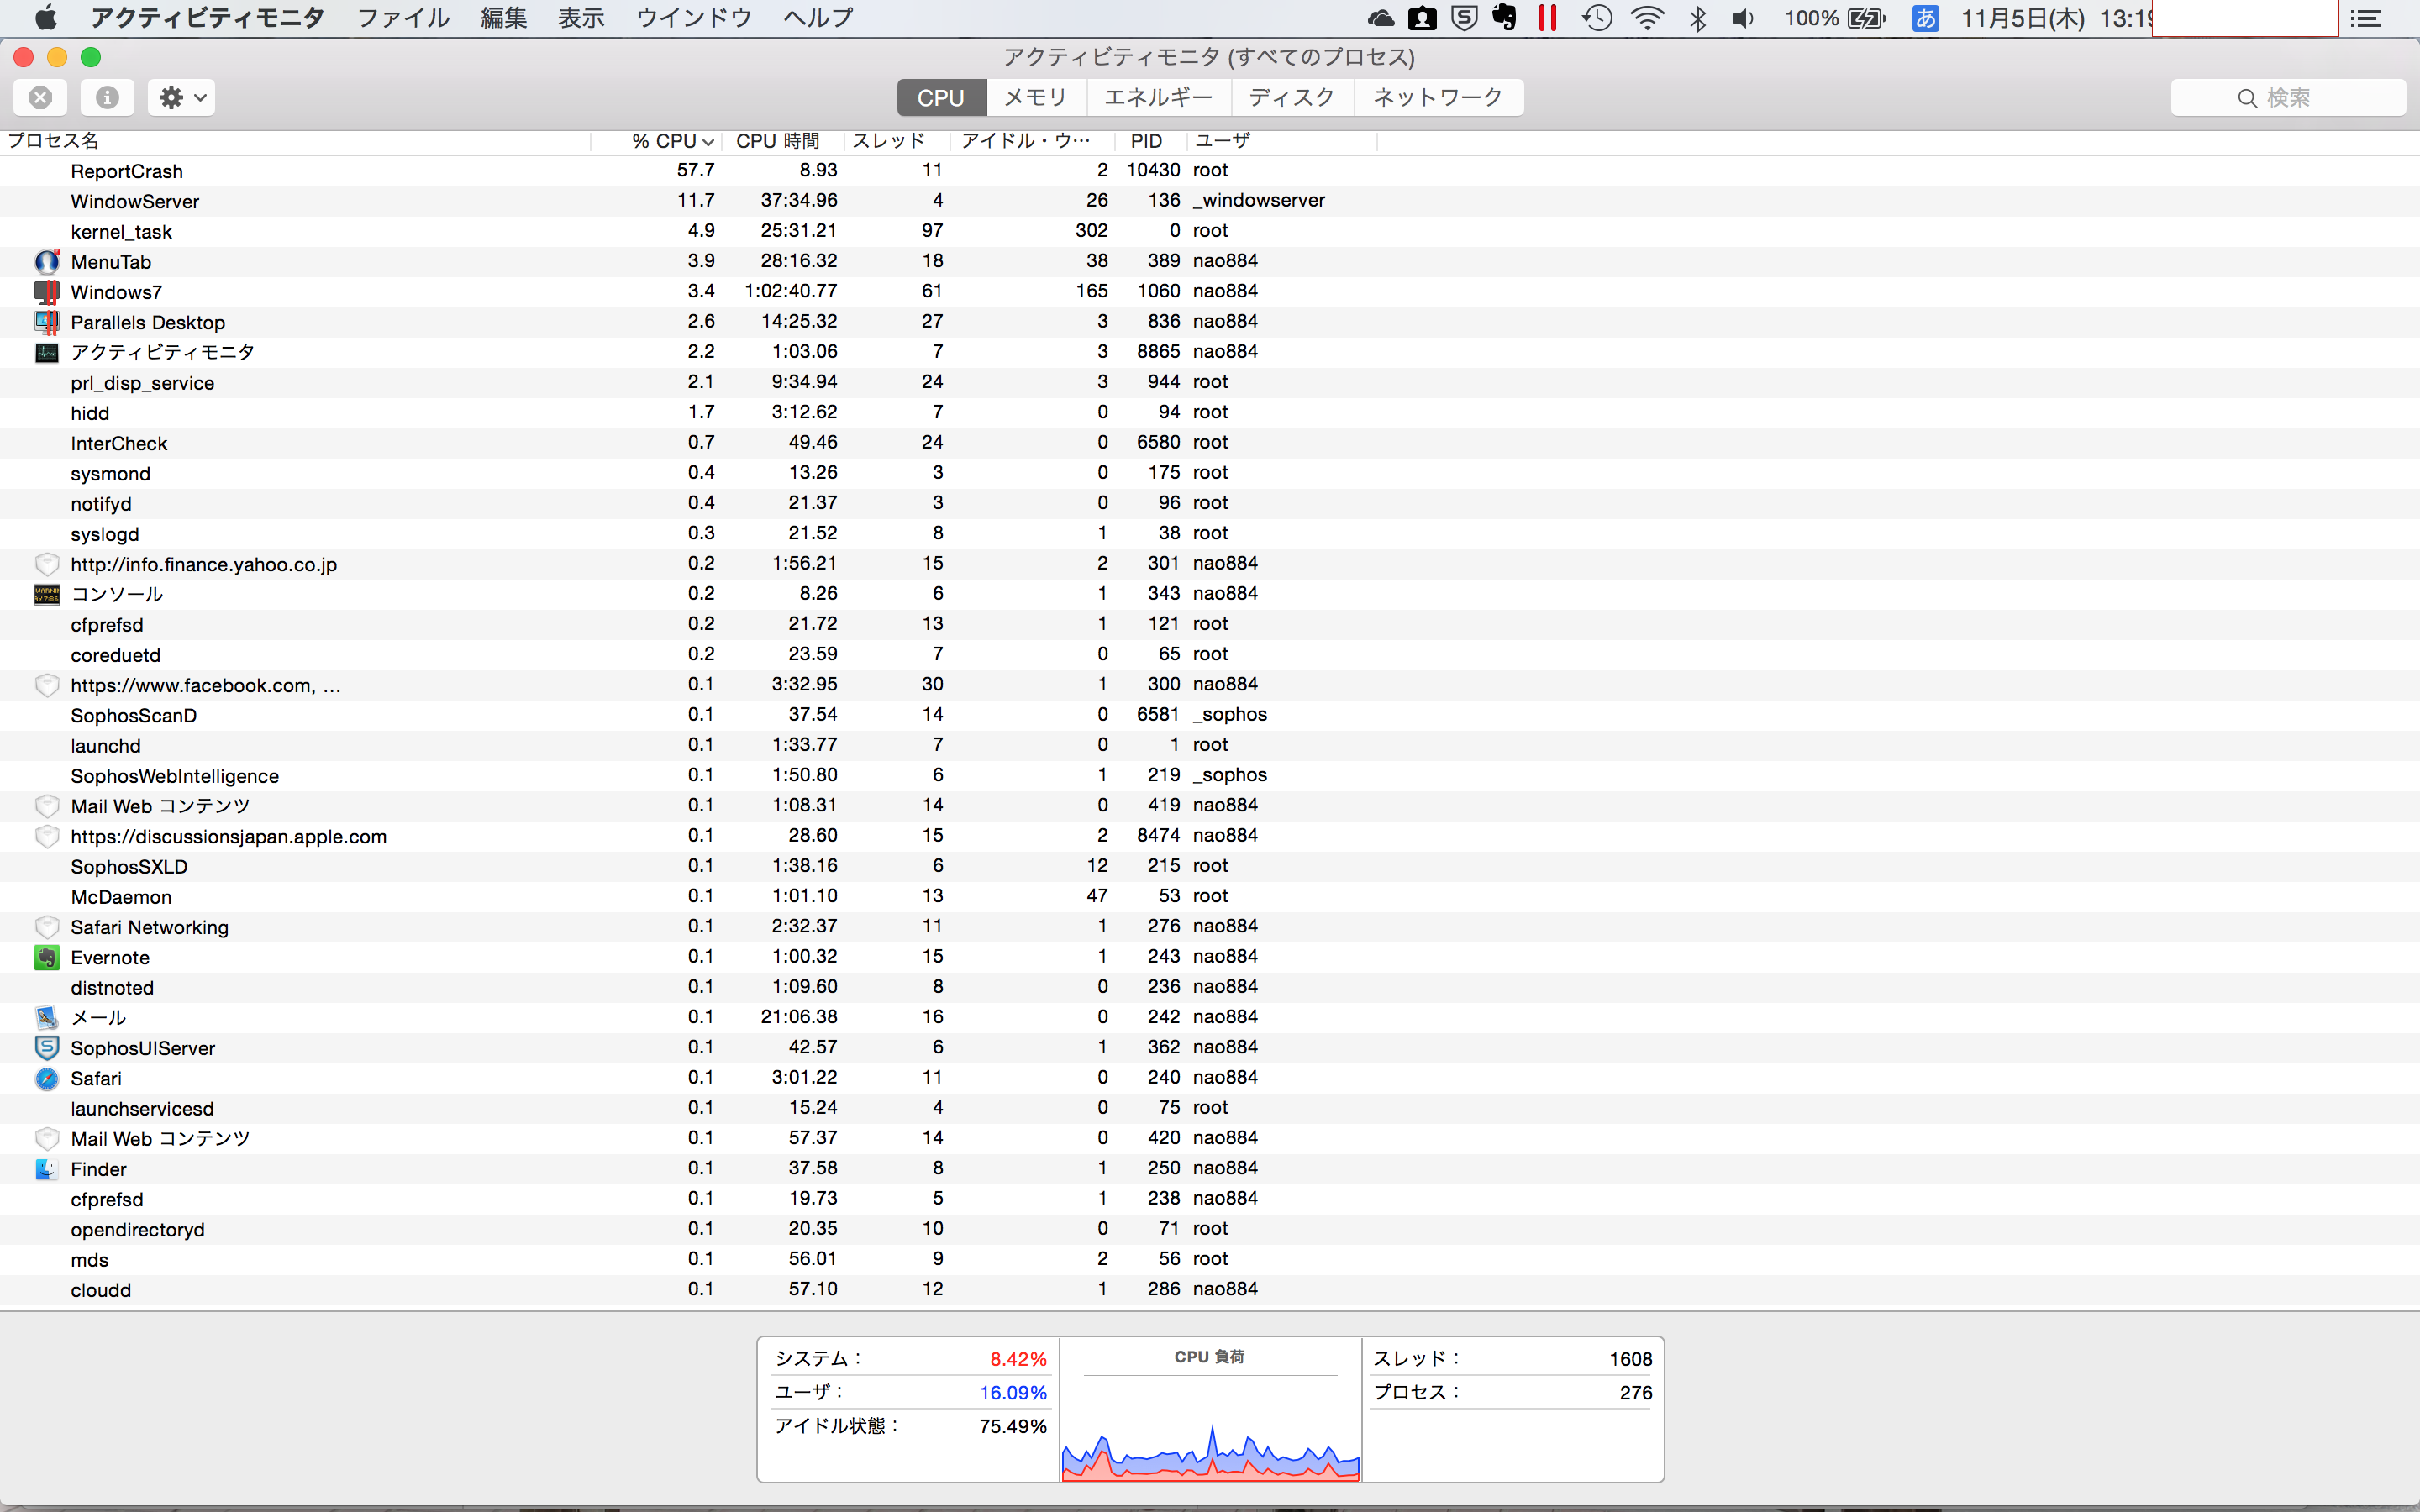Image resolution: width=2420 pixels, height=1512 pixels.
Task: Select the ネットワーク tab
Action: (1438, 97)
